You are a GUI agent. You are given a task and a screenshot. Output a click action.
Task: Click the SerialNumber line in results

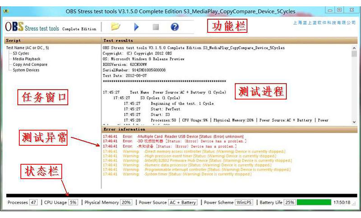coord(134,70)
